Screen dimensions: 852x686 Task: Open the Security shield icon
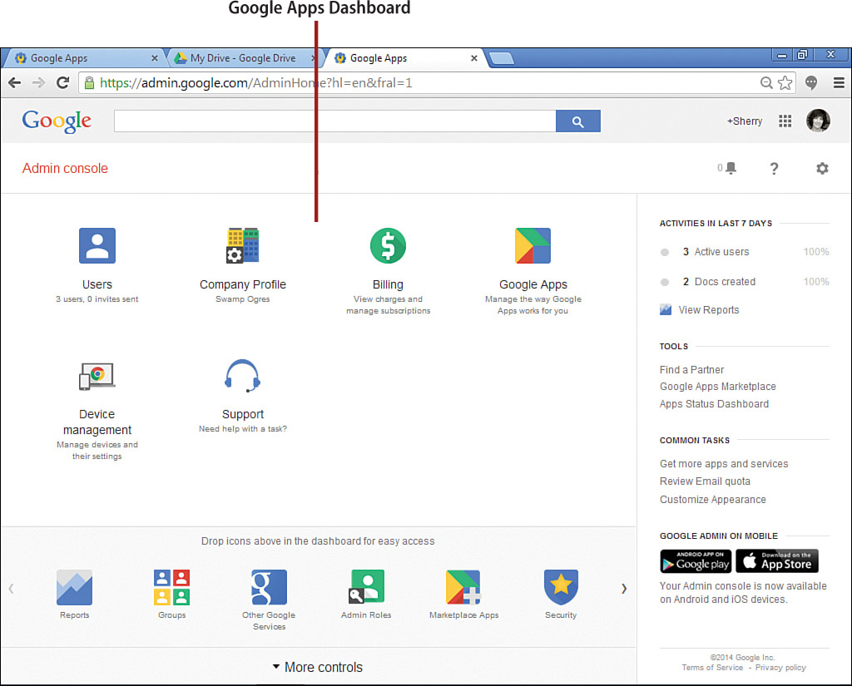click(x=561, y=587)
